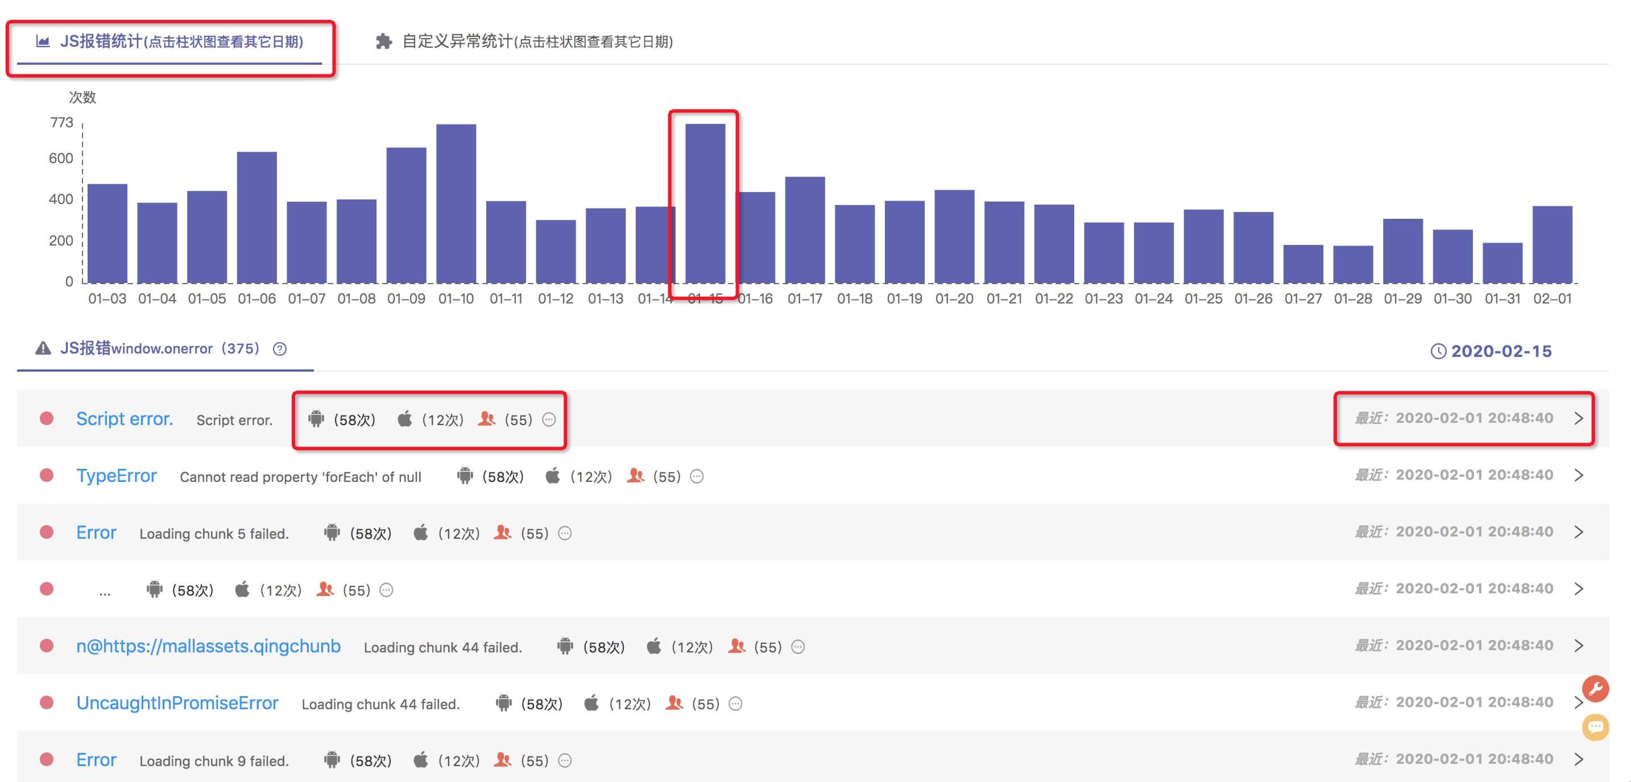Viewport: 1631px width, 782px height.
Task: Click users icon in chunk 5 failed row
Action: (x=503, y=533)
